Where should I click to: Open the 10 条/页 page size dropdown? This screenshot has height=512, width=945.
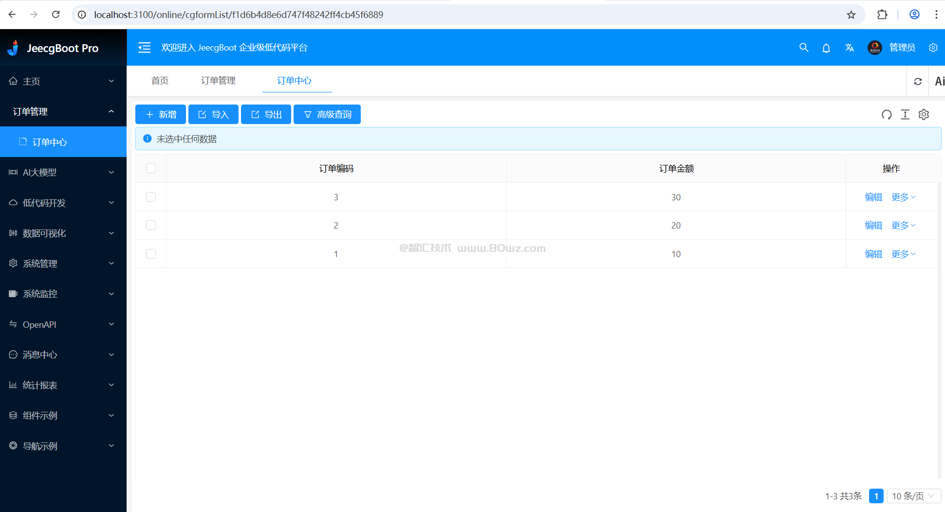[x=914, y=496]
